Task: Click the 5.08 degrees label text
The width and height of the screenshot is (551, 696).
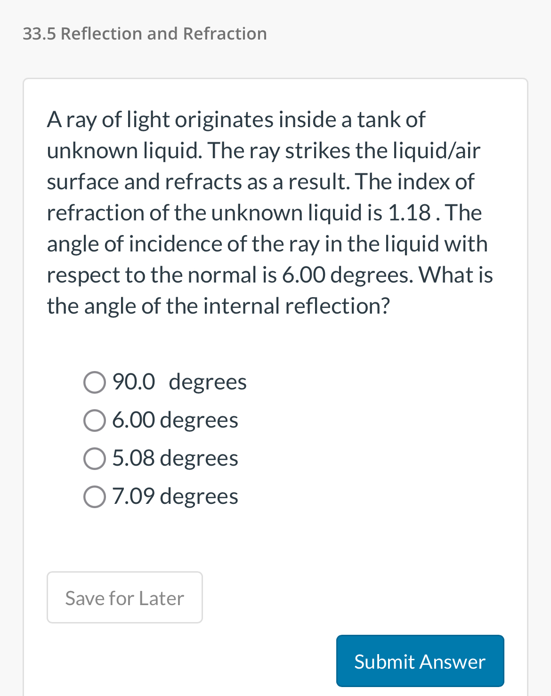Action: [175, 458]
